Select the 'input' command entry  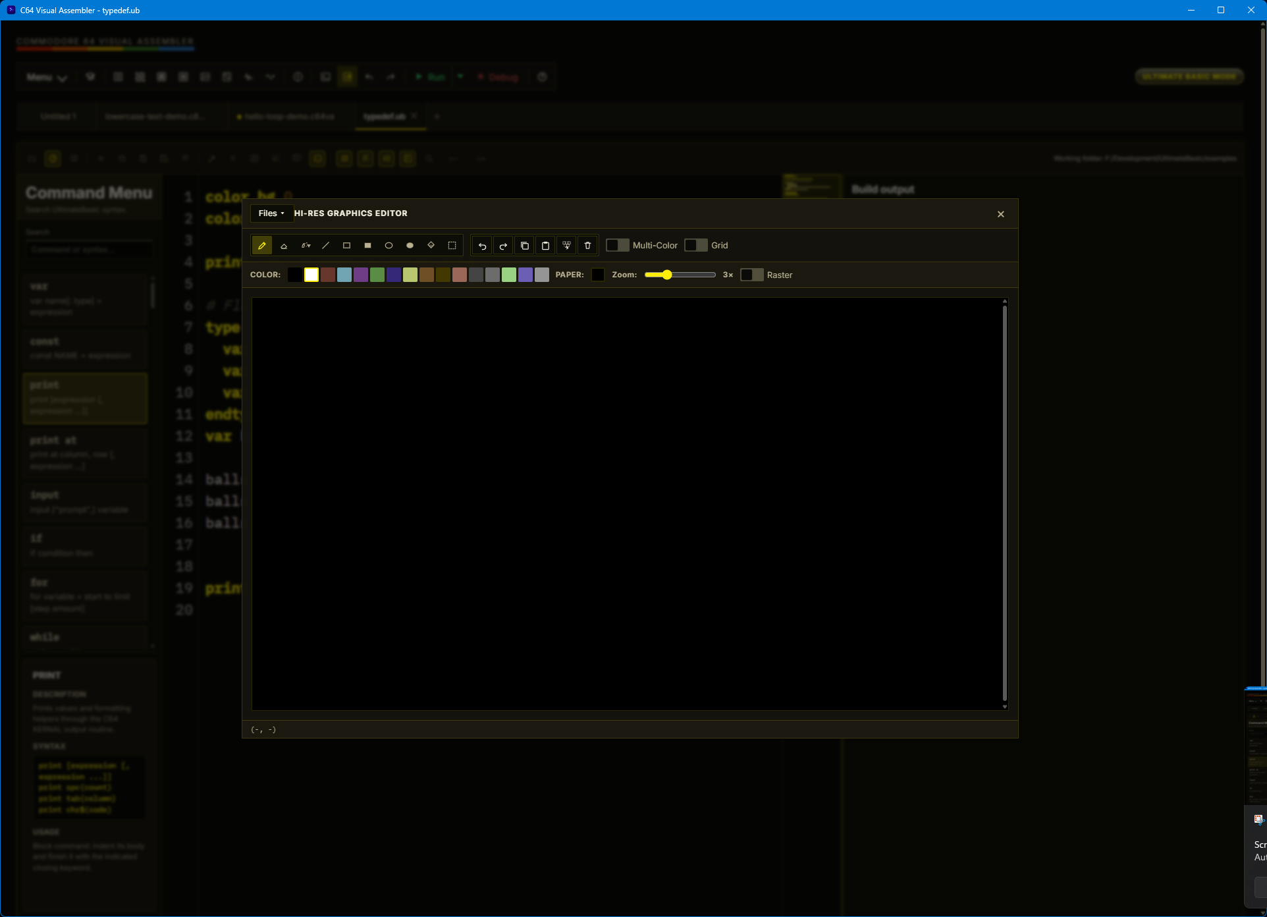tap(86, 502)
